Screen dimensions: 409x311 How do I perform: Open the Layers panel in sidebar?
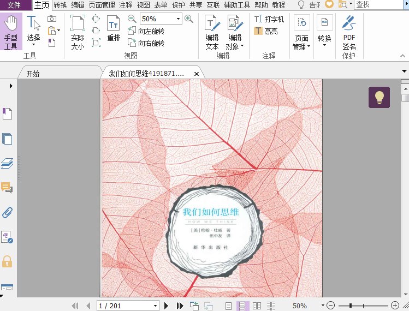(7, 164)
